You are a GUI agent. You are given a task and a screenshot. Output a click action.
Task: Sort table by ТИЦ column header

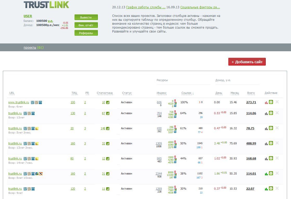pyautogui.click(x=74, y=93)
